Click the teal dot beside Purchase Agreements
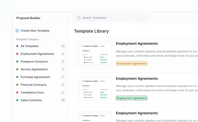This screenshot has height=122, width=198. coord(17,77)
